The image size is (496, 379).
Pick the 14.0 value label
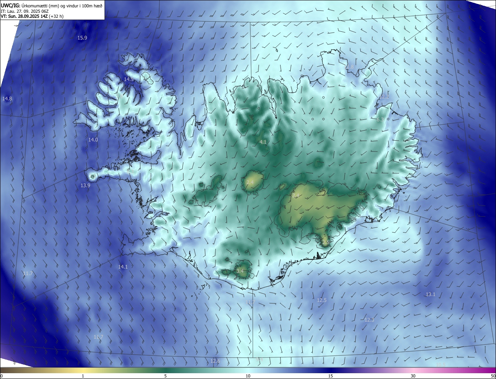tap(93, 140)
